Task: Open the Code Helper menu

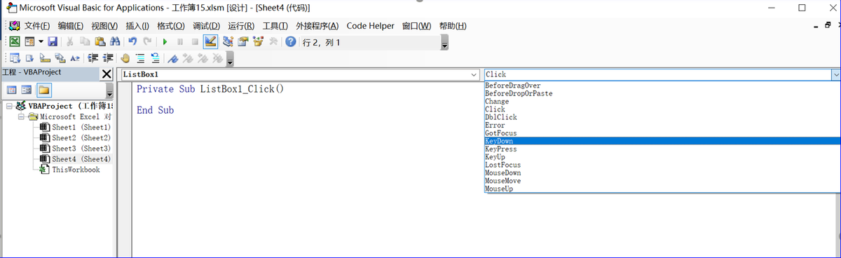Action: pos(371,26)
